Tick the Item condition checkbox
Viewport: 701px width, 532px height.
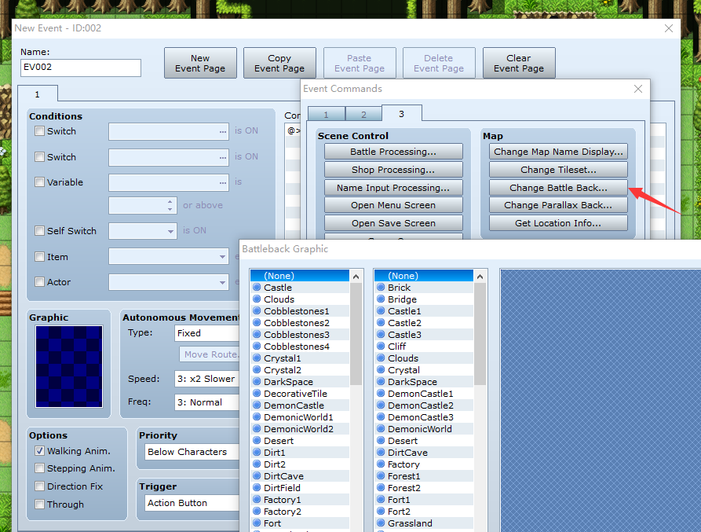[x=40, y=257]
